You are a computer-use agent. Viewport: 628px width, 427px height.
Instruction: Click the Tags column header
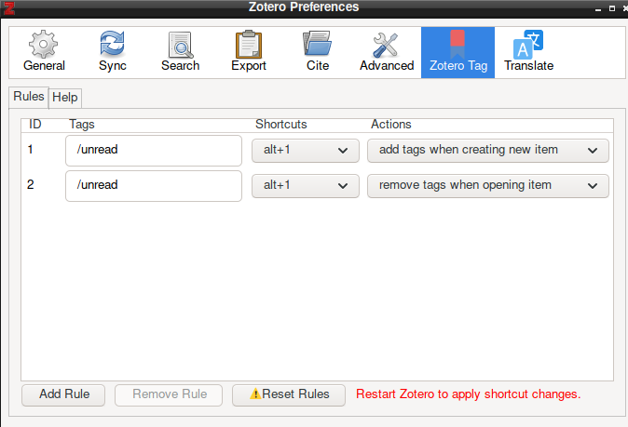click(x=82, y=125)
